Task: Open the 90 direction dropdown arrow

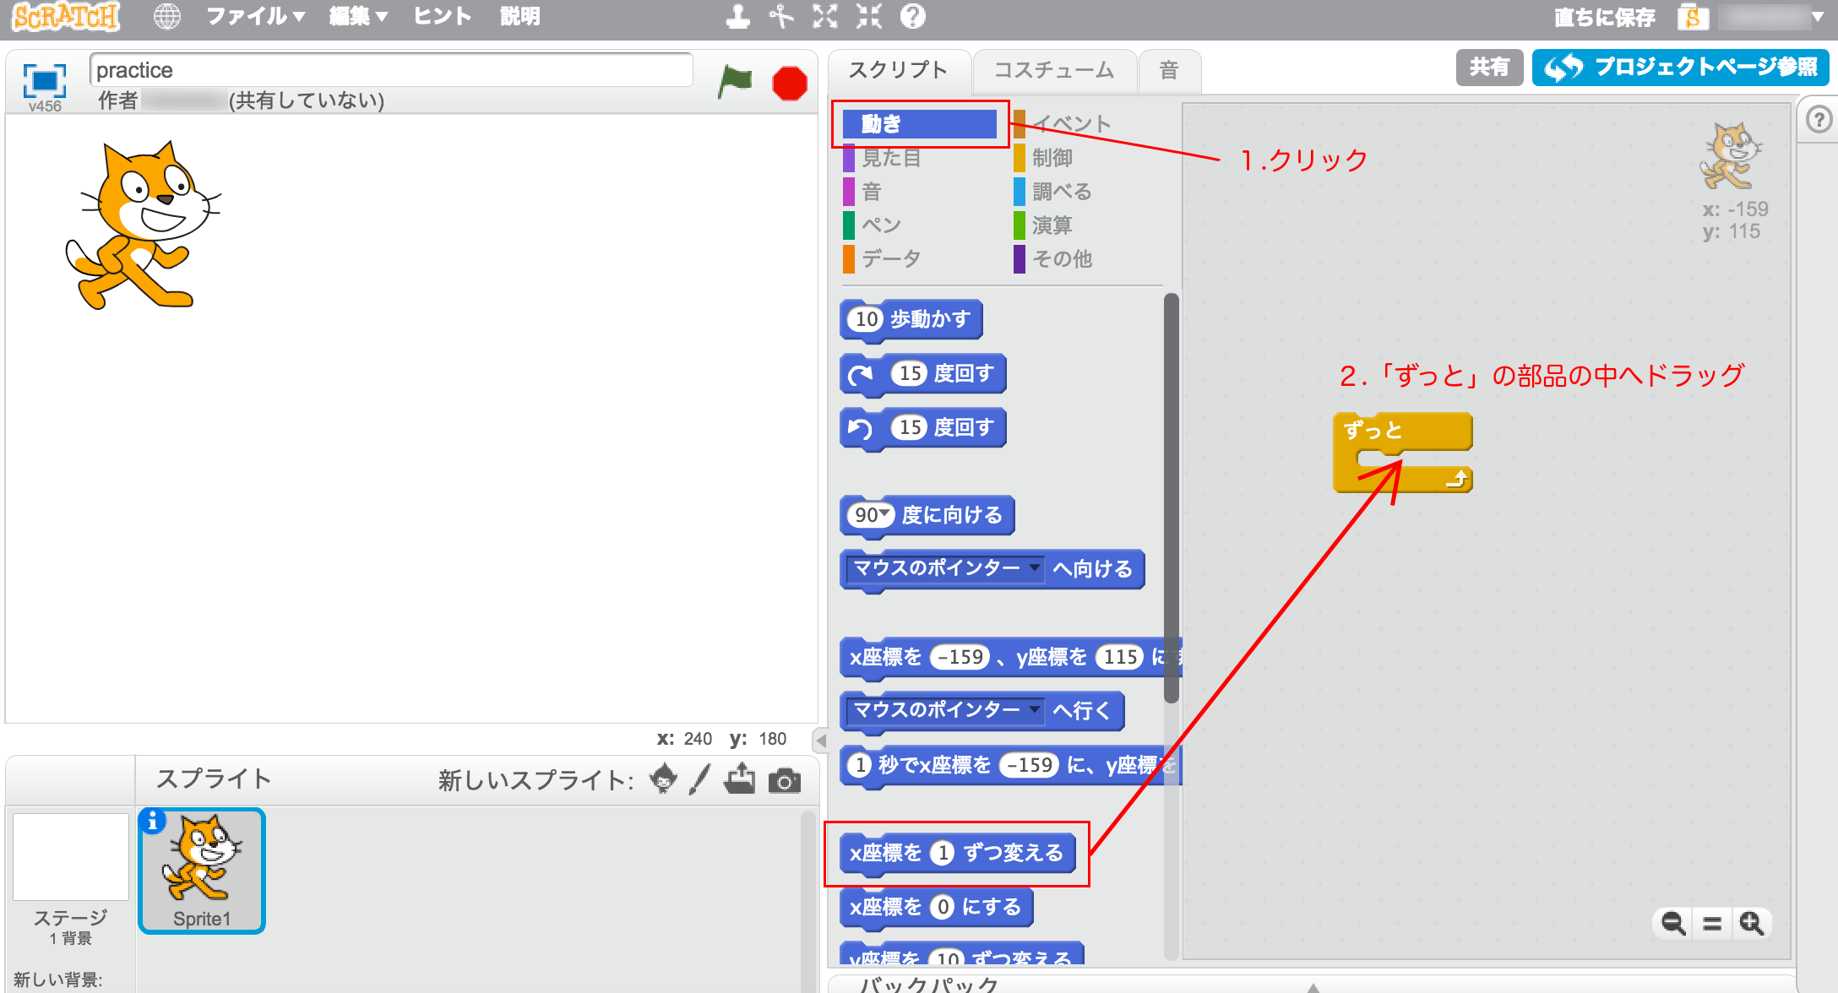Action: click(x=884, y=513)
